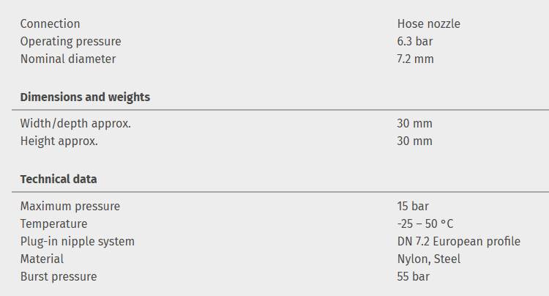Image resolution: width=549 pixels, height=296 pixels.
Task: Select the 55 bar burst pressure value
Action: click(413, 277)
